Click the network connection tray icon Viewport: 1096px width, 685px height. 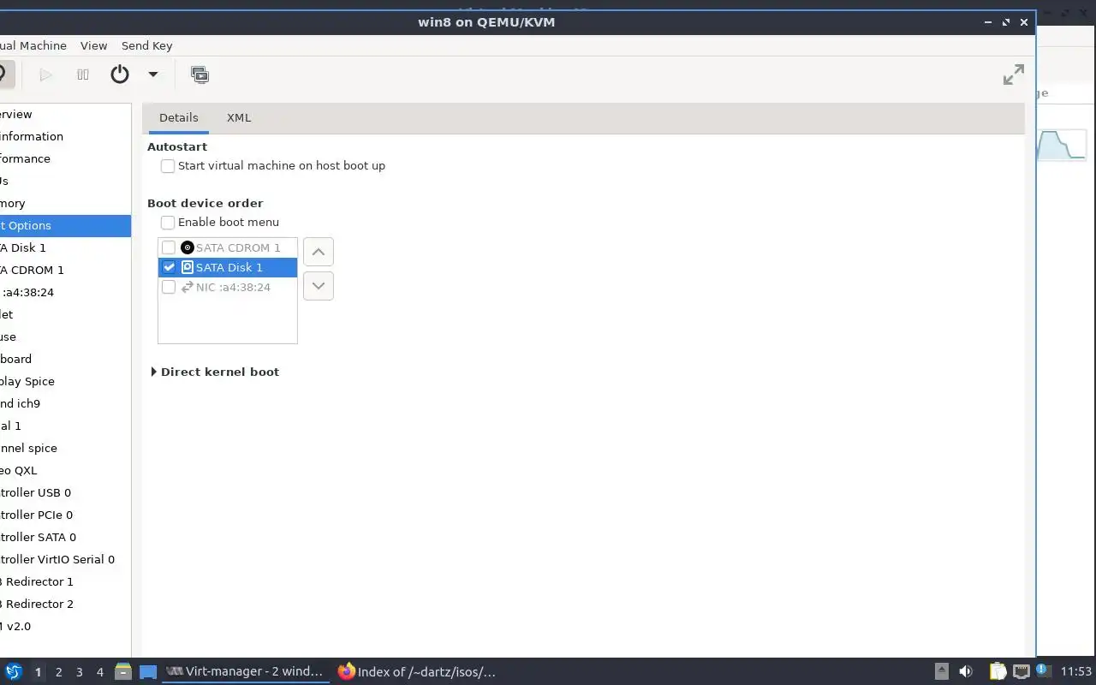(1022, 671)
